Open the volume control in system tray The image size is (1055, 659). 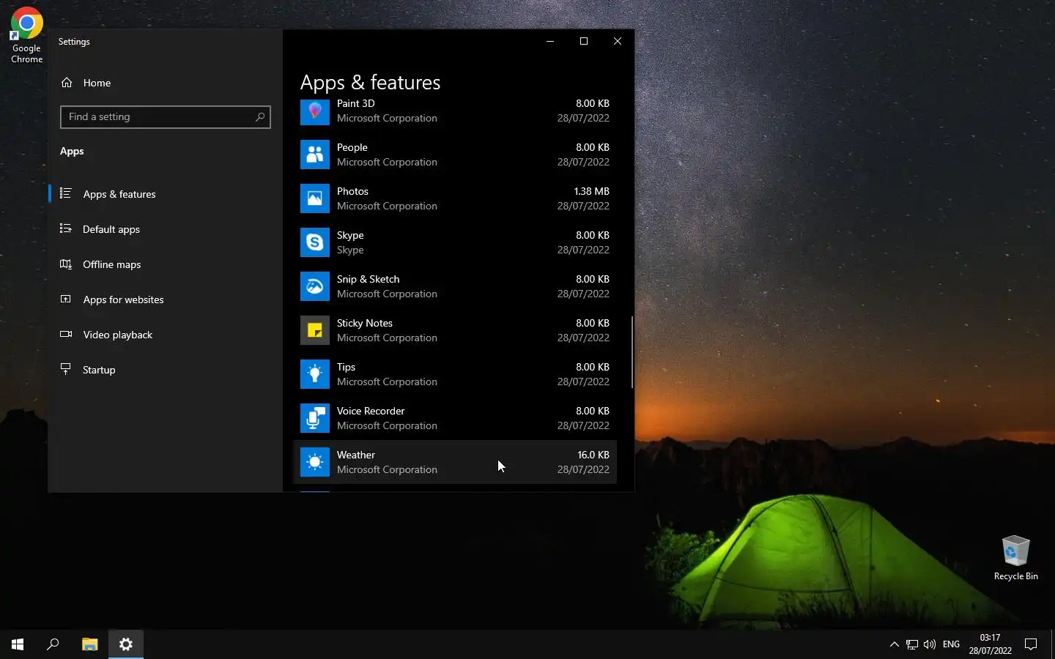click(x=930, y=644)
